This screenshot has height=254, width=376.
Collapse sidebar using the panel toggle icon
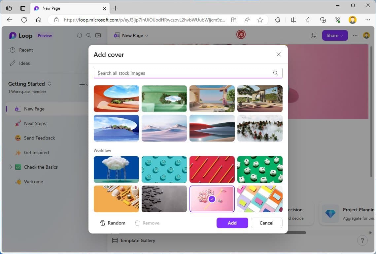pos(98,35)
